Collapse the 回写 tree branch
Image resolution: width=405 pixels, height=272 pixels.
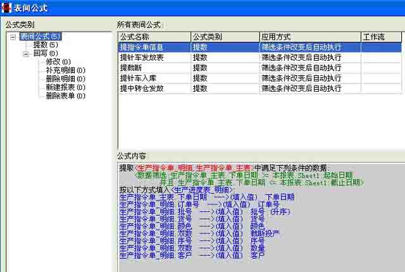(x=26, y=54)
